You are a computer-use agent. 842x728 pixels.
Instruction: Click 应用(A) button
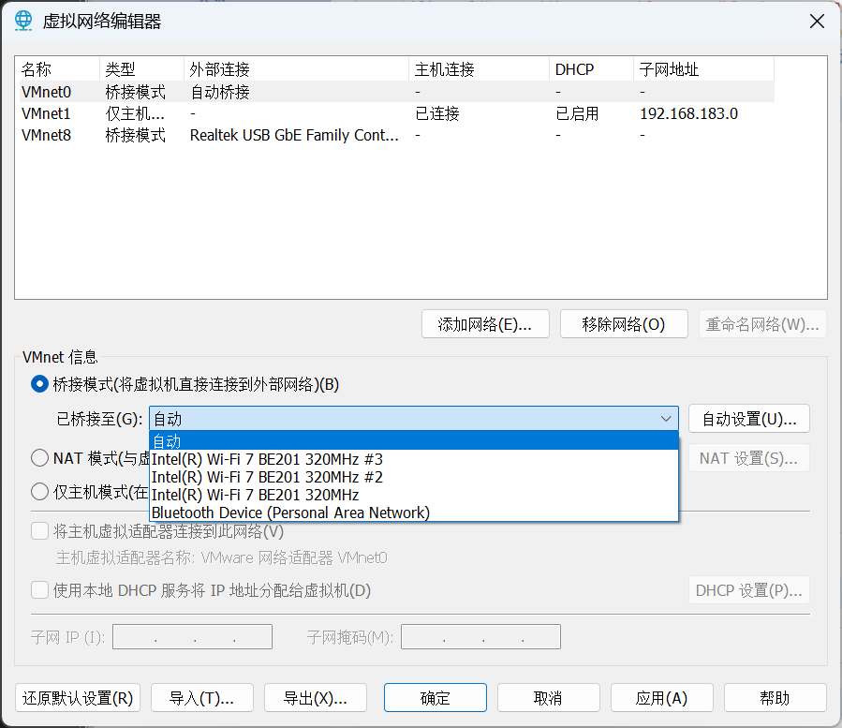pos(661,697)
